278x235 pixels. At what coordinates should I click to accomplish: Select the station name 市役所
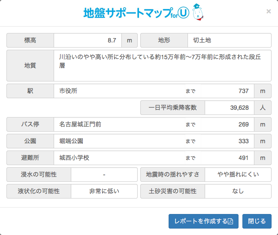pyautogui.click(x=68, y=91)
